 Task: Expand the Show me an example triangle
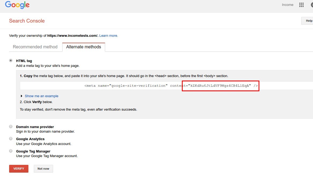click(21, 96)
